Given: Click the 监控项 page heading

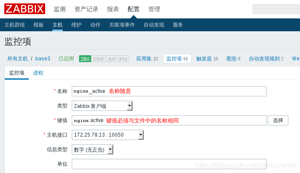Looking at the screenshot, I should [x=18, y=42].
